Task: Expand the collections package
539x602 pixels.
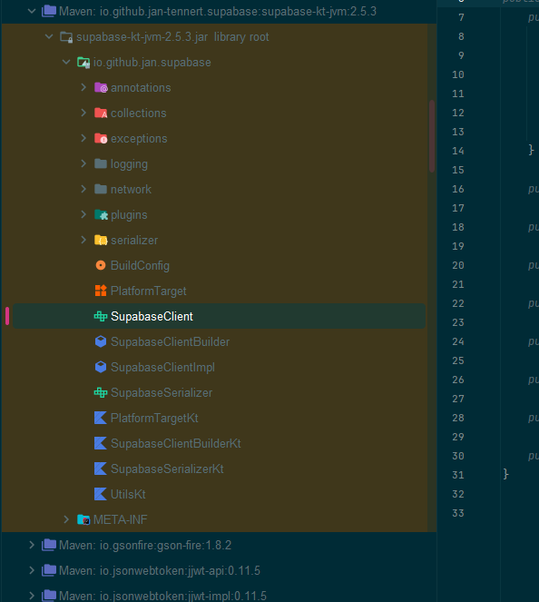Action: 83,113
